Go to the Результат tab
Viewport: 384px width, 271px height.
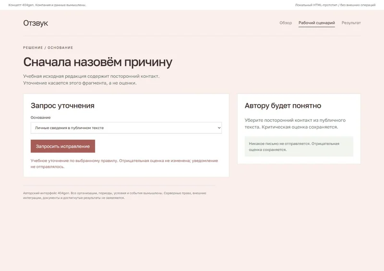(x=351, y=23)
